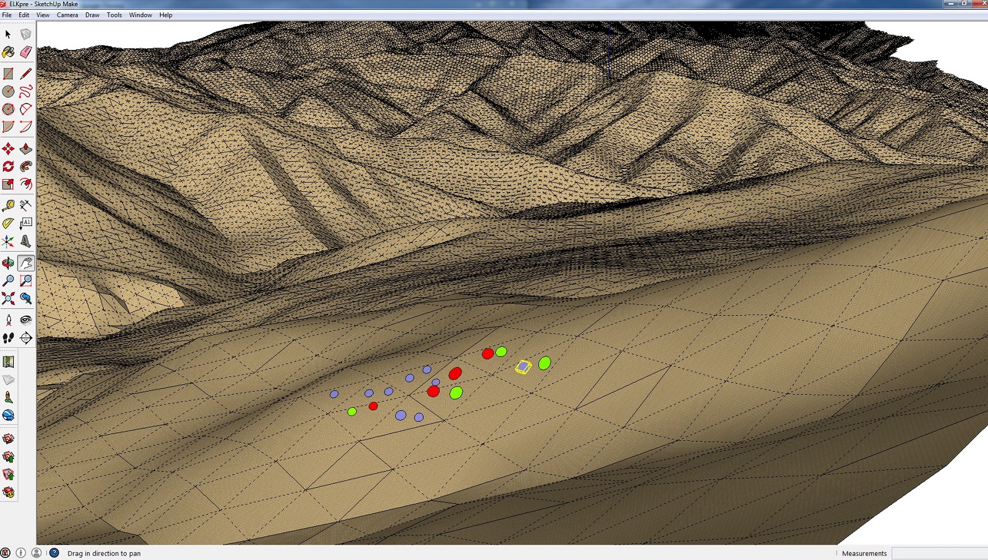Select the Scale tool
The height and width of the screenshot is (560, 988).
8,184
